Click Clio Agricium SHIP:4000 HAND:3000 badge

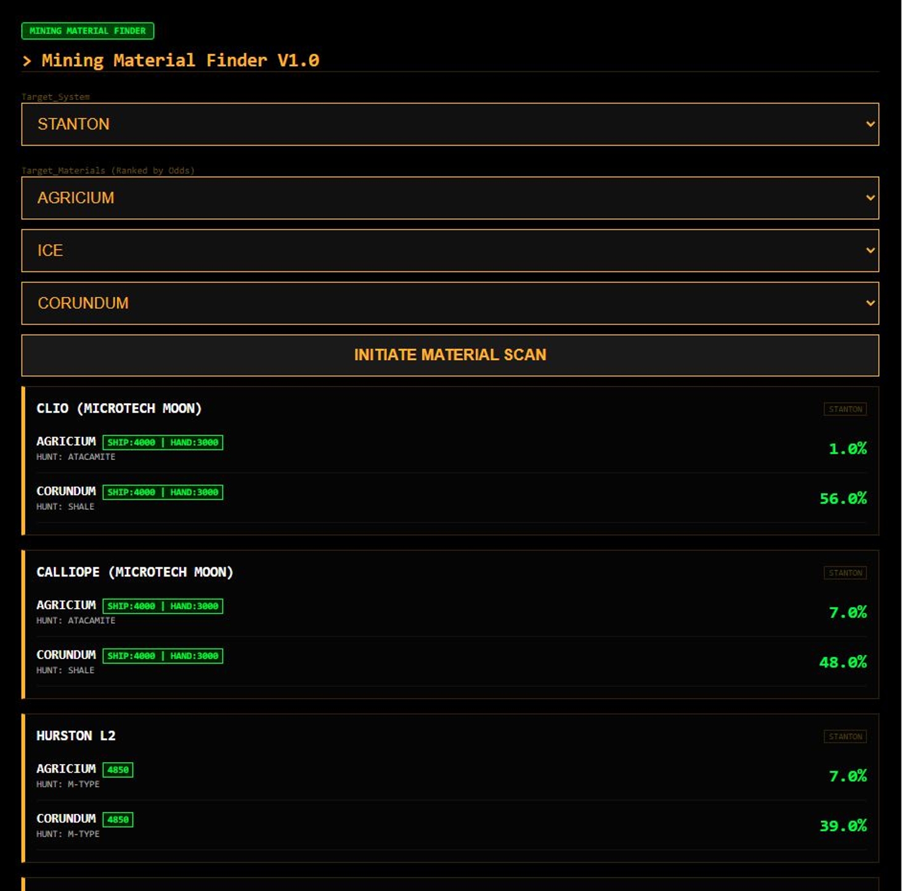(x=163, y=443)
